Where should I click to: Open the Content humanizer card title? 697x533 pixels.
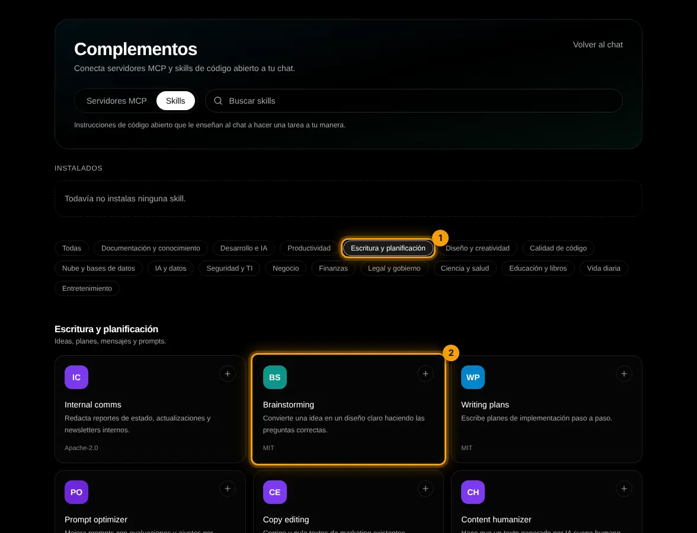pos(496,520)
